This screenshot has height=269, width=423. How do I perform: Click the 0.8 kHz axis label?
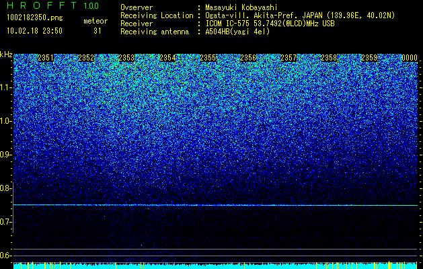click(5, 188)
